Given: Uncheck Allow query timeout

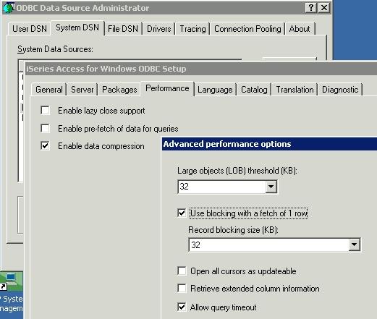Looking at the screenshot, I should coord(182,307).
